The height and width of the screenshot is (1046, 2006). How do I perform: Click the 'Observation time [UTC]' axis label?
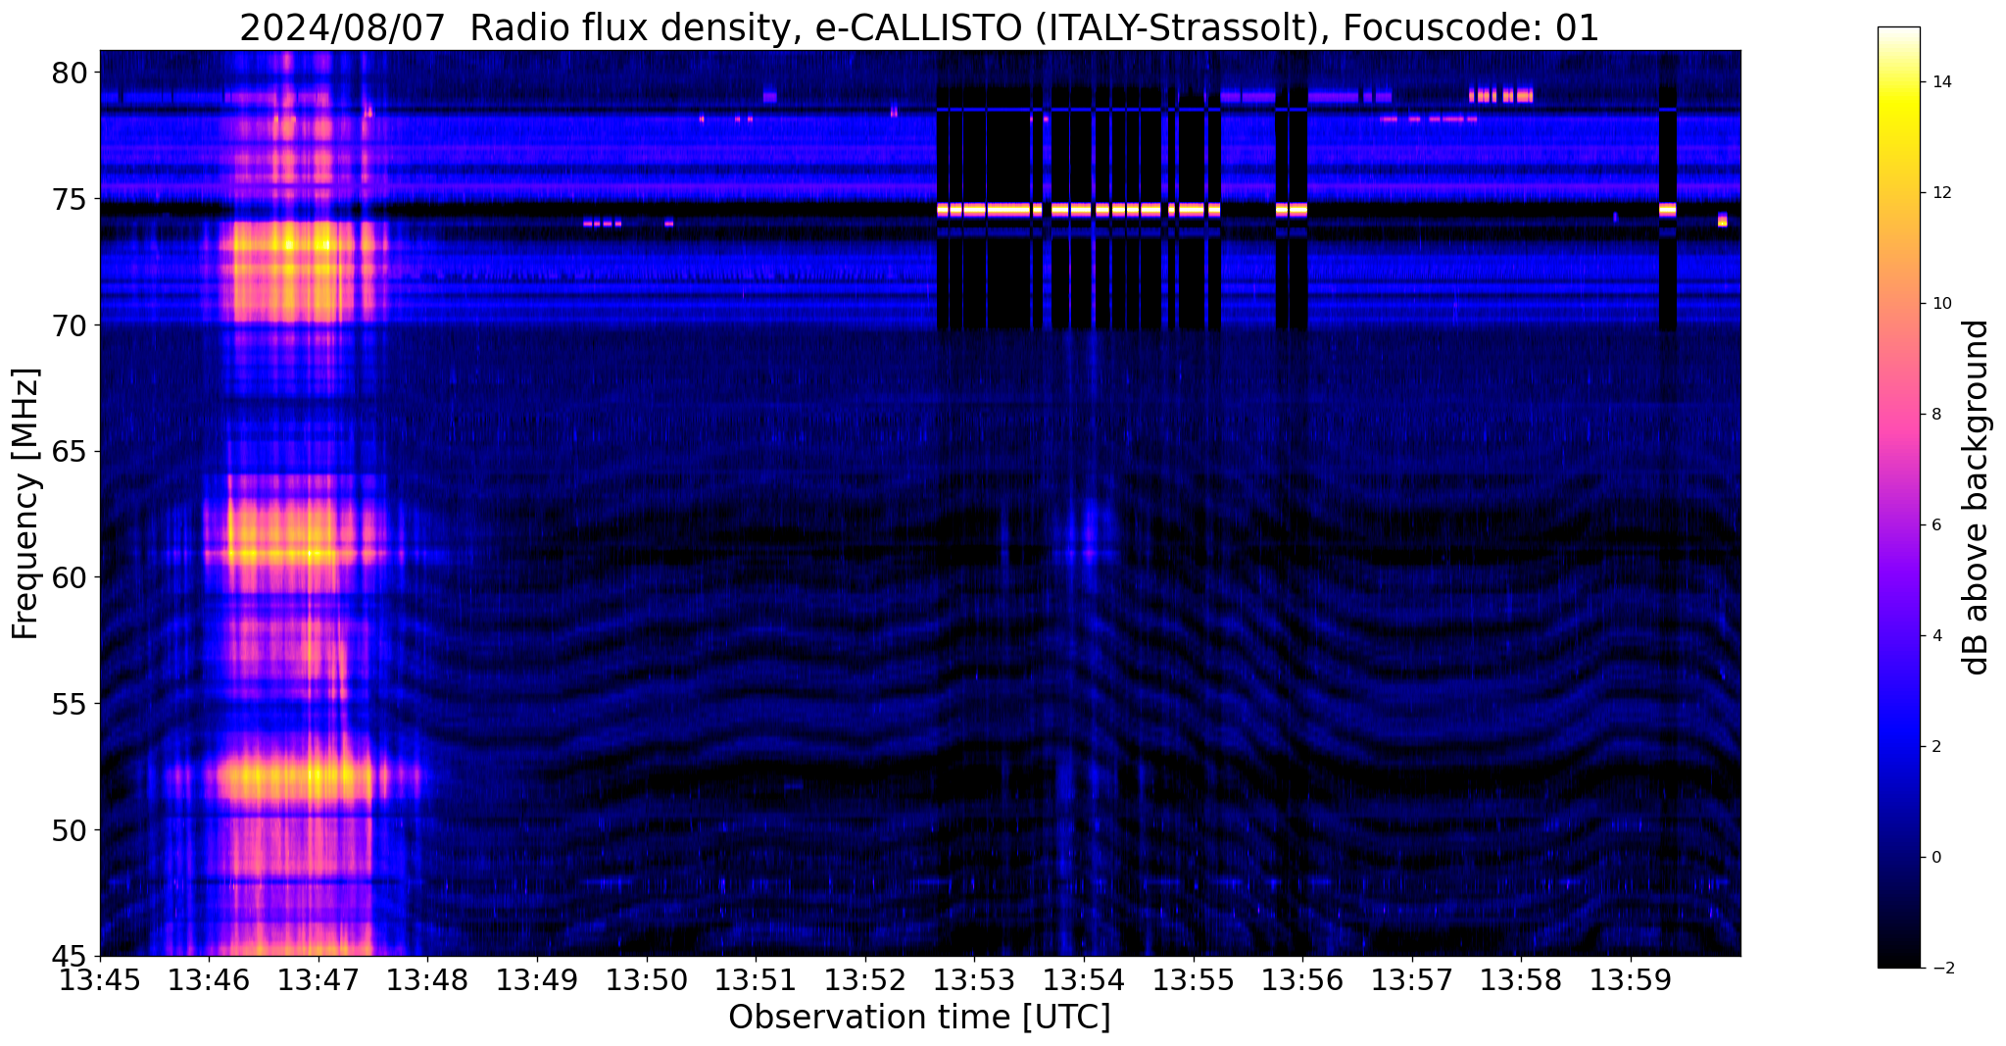[x=919, y=1017]
